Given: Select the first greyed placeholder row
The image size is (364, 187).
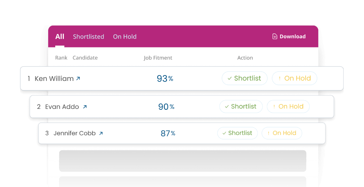Looking at the screenshot, I should click(183, 161).
